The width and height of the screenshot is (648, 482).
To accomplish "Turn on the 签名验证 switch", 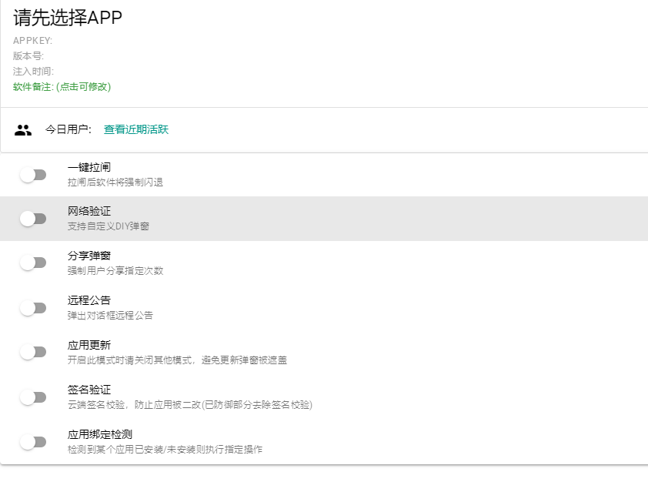I will tap(33, 397).
